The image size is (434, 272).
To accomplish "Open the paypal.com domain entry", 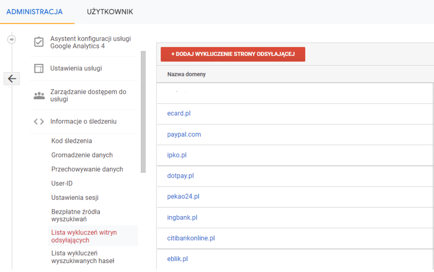I will coord(184,135).
